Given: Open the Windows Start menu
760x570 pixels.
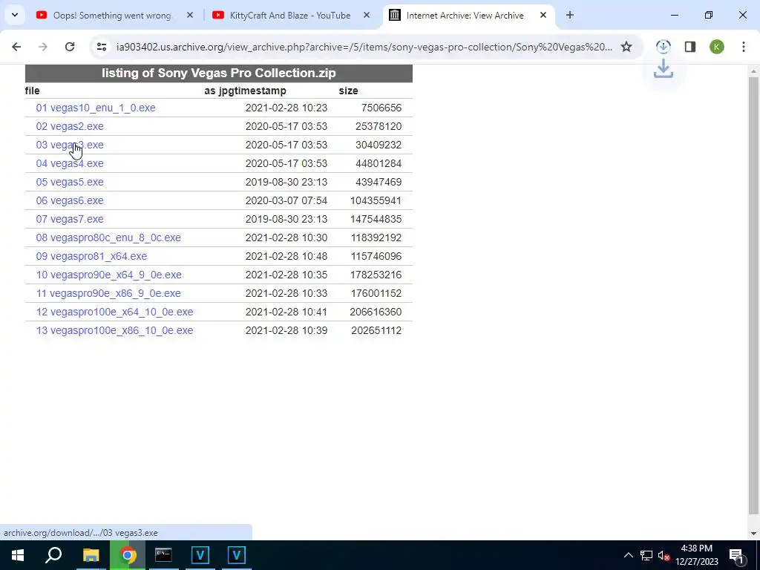Looking at the screenshot, I should [18, 555].
